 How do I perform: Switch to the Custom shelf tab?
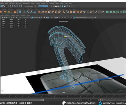pos(37,9)
